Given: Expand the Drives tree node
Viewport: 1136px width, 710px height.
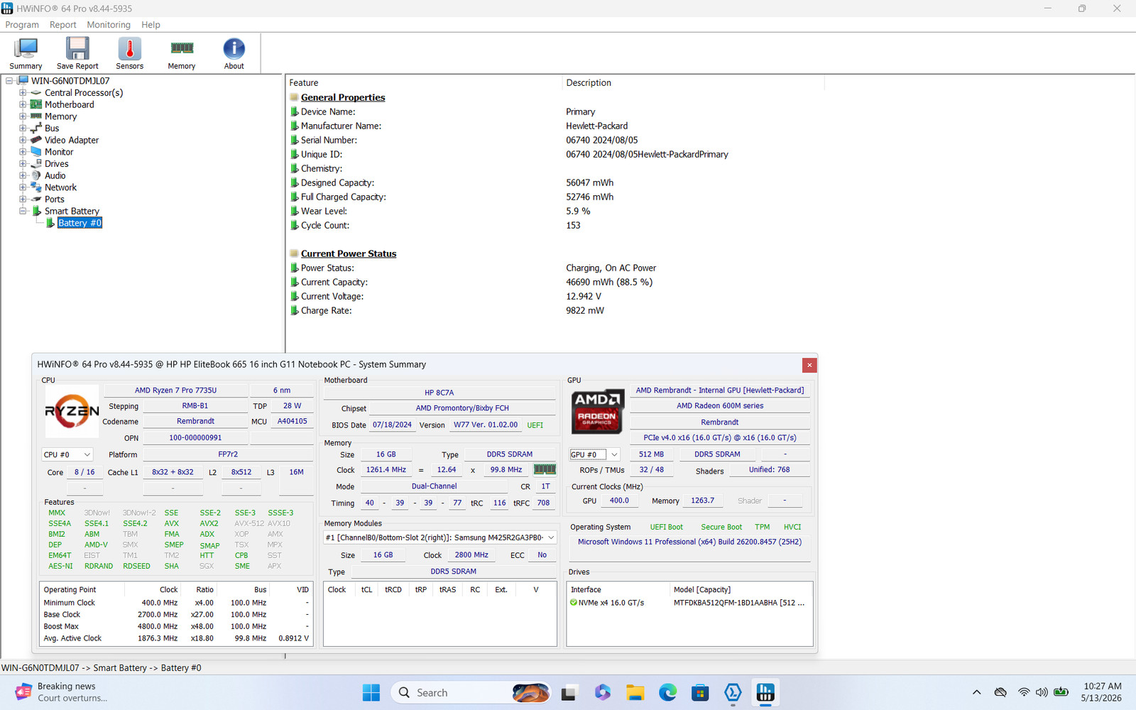Looking at the screenshot, I should click(x=23, y=164).
